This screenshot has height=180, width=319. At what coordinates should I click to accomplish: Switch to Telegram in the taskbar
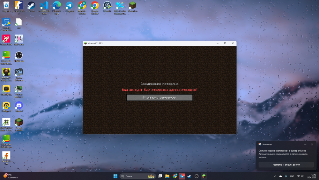[182, 176]
